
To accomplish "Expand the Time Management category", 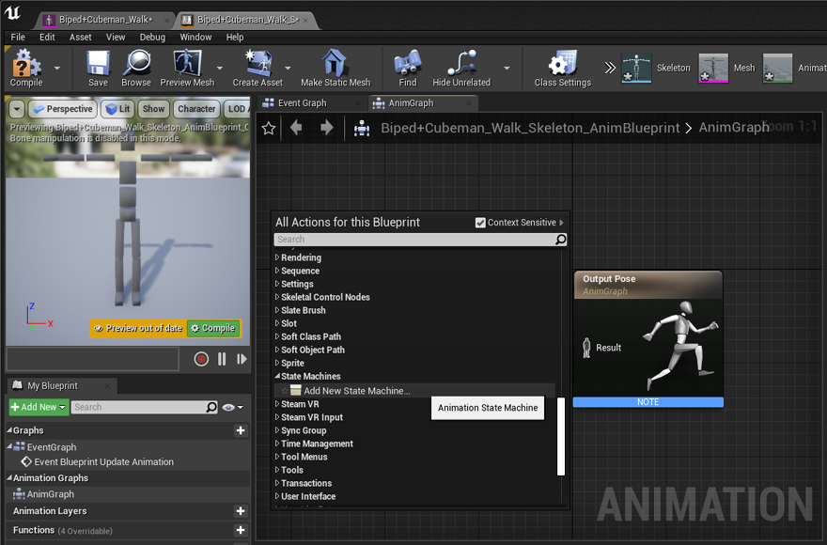I will click(277, 444).
